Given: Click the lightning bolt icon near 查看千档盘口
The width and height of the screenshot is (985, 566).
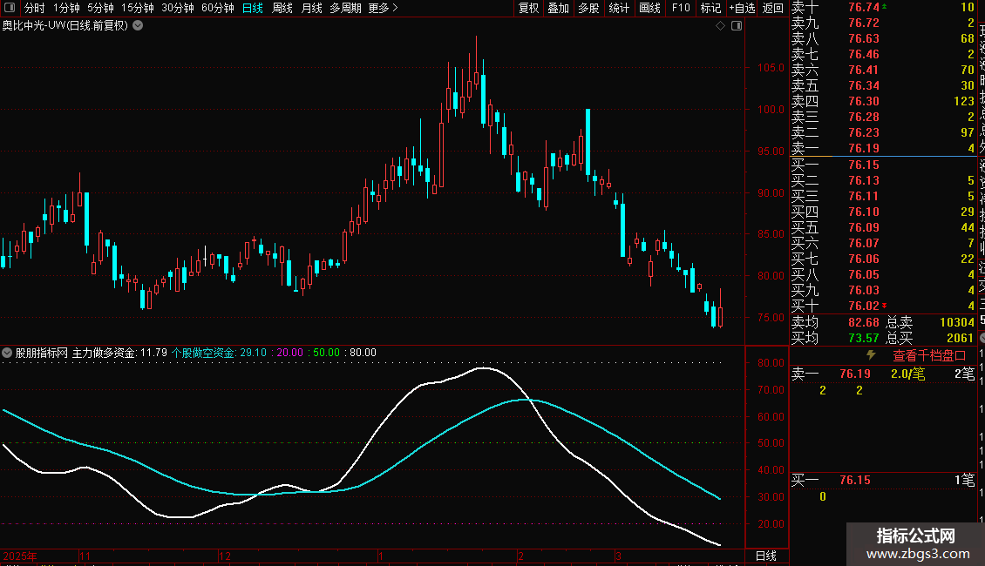Looking at the screenshot, I should (870, 355).
